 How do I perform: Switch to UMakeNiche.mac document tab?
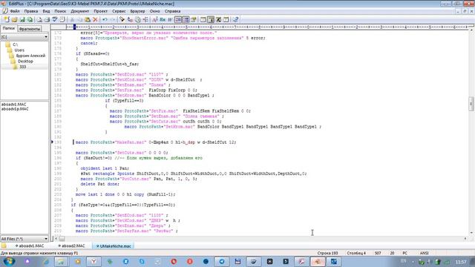(x=114, y=246)
